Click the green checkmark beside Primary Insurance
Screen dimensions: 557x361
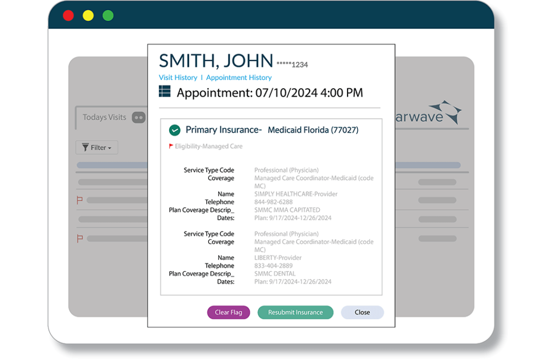tap(174, 130)
